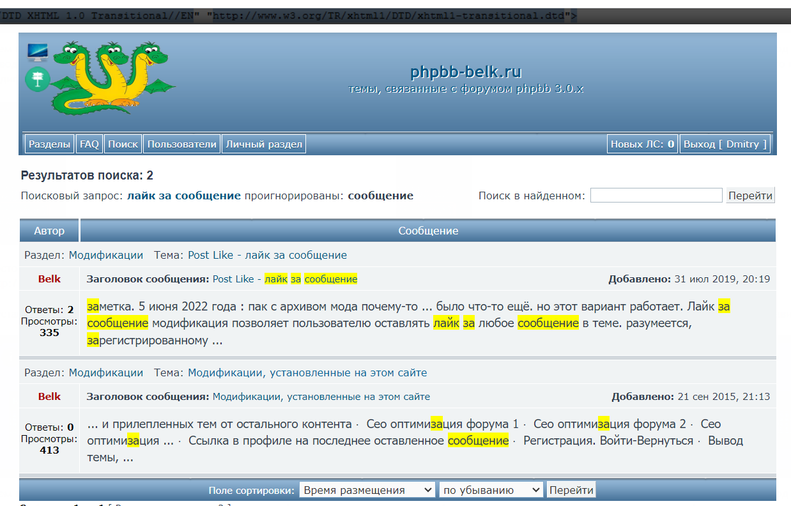Click Перейти button next to search field
Viewport: 791px width, 506px height.
[750, 195]
